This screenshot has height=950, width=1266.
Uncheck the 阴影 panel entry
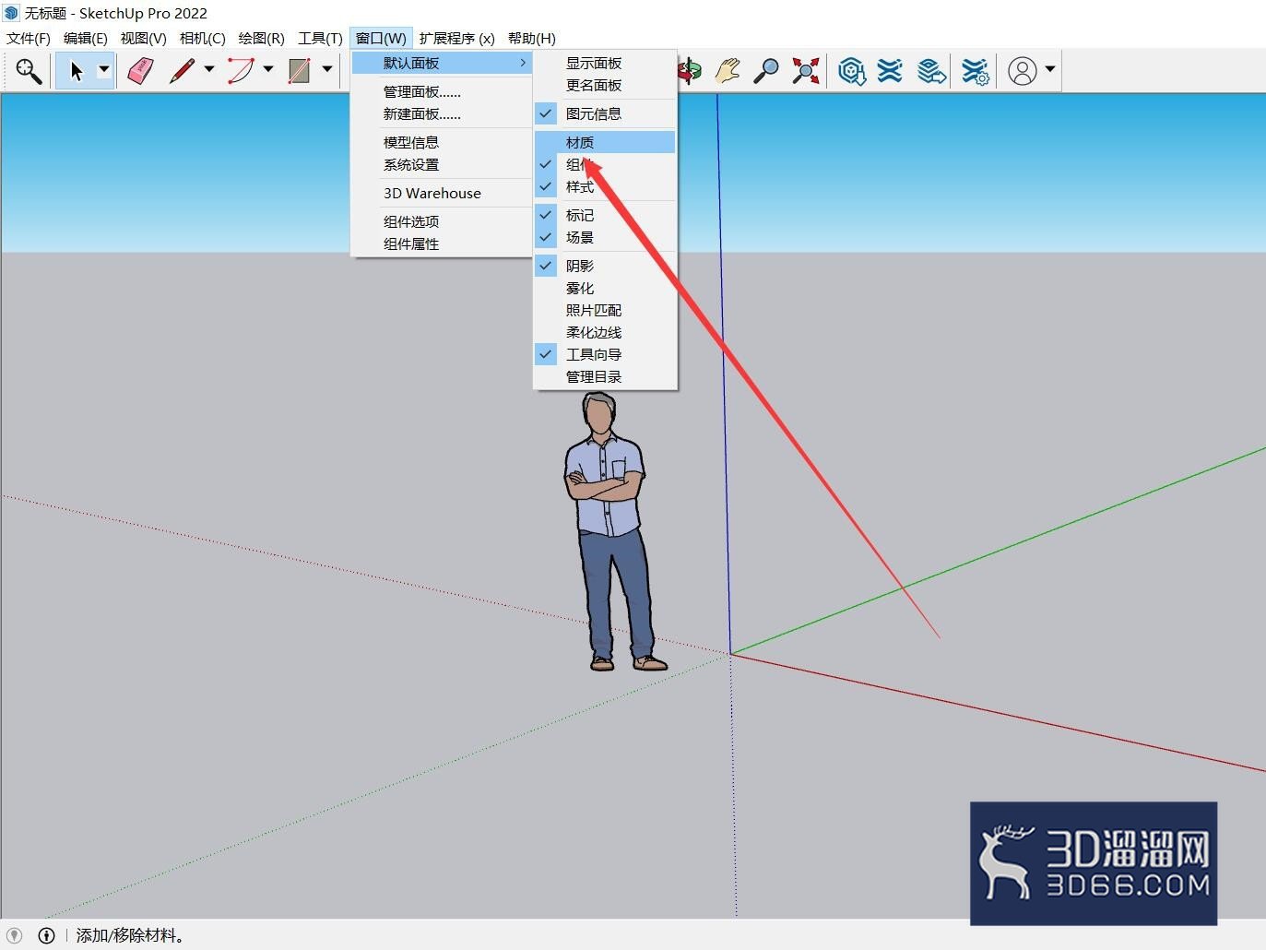(x=605, y=266)
